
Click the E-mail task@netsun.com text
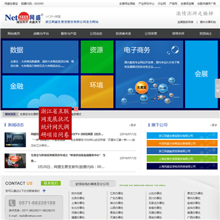(25, 216)
